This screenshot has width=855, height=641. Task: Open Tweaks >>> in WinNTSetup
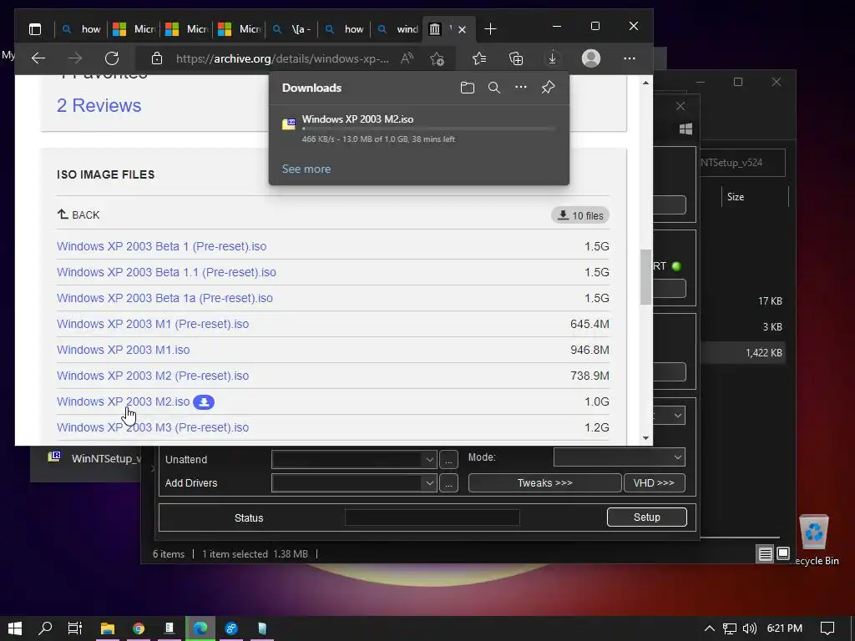(x=544, y=483)
